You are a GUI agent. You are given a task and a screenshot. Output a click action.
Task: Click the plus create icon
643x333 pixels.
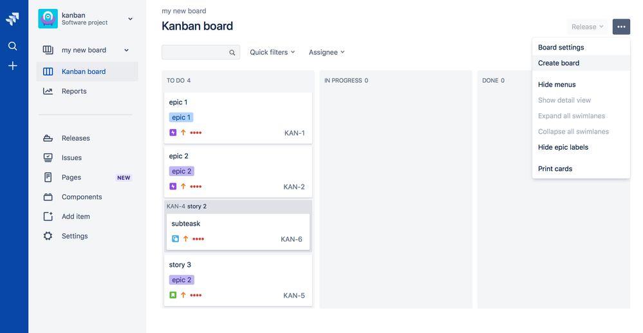click(12, 66)
